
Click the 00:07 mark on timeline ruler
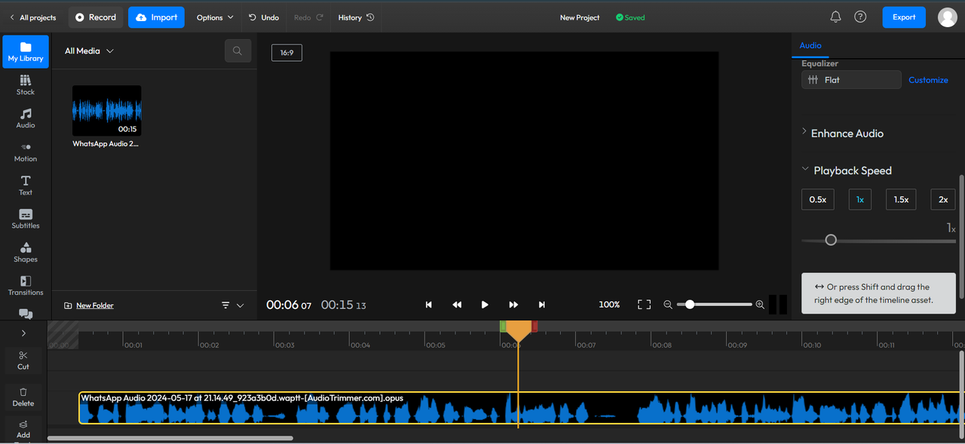click(x=585, y=344)
